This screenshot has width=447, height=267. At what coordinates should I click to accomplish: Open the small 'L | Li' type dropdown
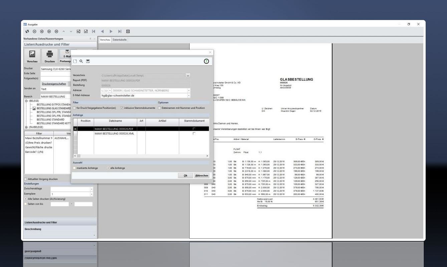110,90
